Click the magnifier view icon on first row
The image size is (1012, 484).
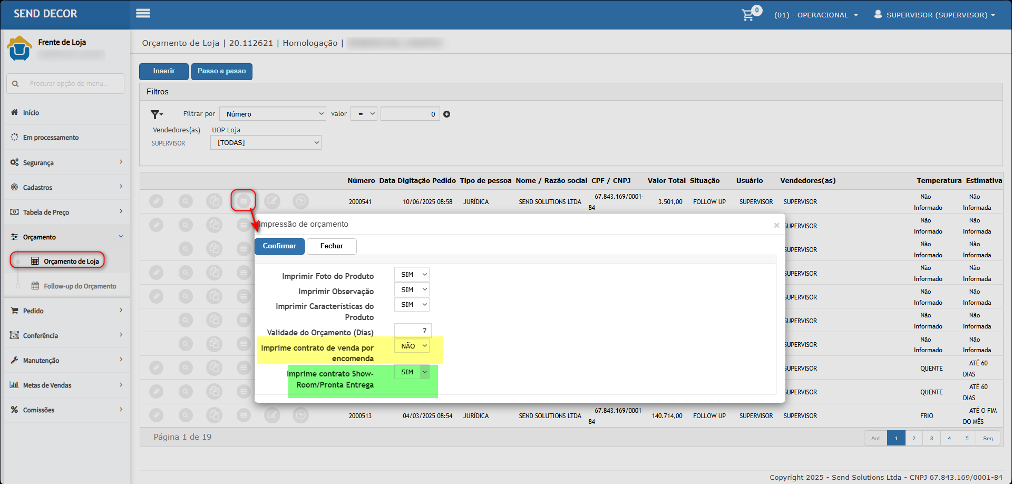pyautogui.click(x=186, y=201)
